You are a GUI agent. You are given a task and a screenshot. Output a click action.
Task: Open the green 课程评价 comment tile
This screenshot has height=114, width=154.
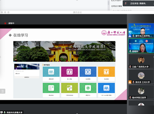click(x=88, y=90)
